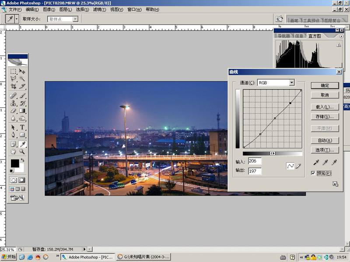Click the 自动 (Auto) button

pos(324,141)
